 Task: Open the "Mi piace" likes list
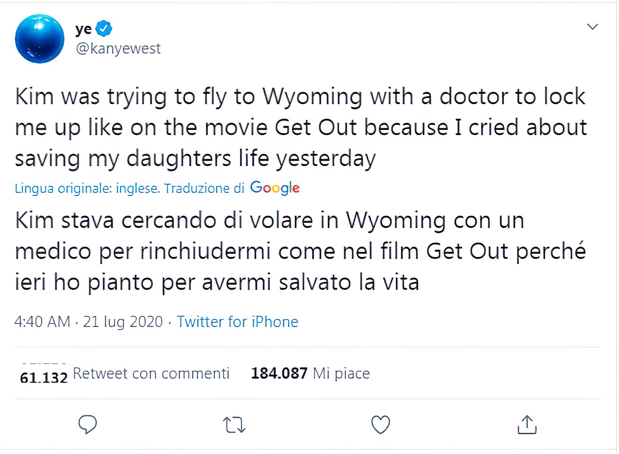click(341, 374)
